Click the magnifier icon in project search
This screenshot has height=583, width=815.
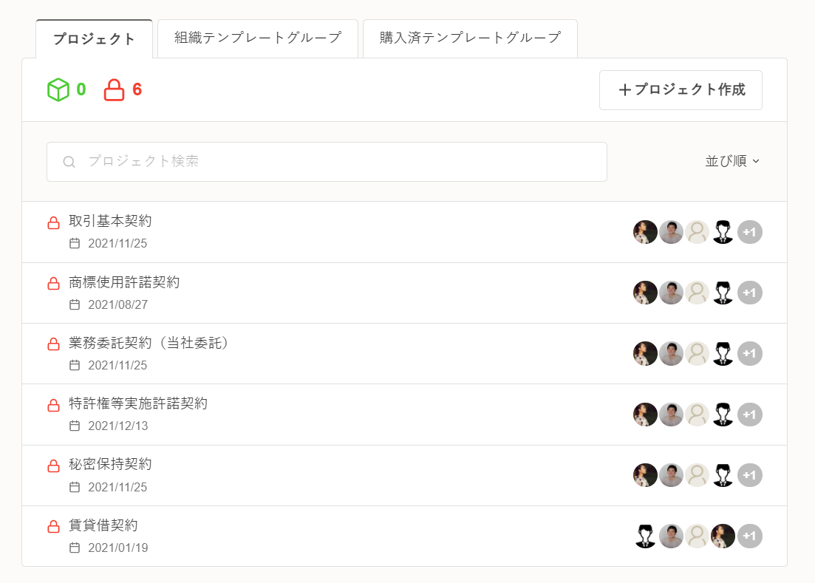[x=69, y=162]
